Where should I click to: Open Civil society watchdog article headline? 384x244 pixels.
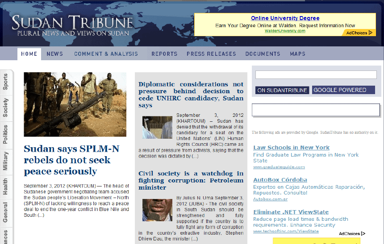[191, 180]
